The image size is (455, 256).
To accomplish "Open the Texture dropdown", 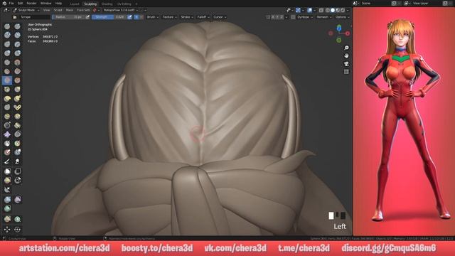I will pyautogui.click(x=169, y=17).
